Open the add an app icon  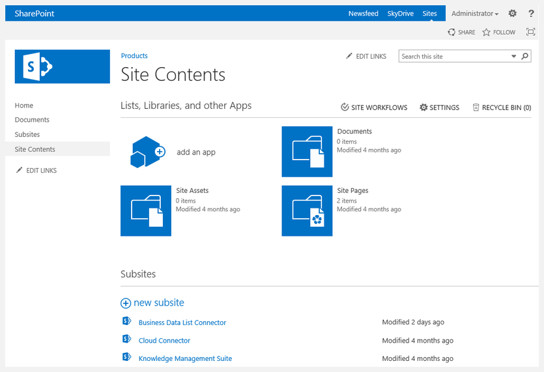pos(147,152)
